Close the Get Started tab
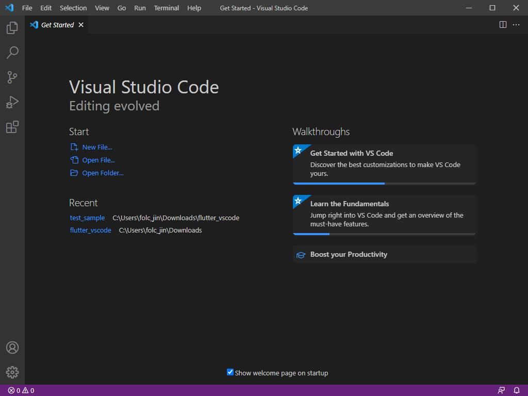The width and height of the screenshot is (528, 396). 81,25
